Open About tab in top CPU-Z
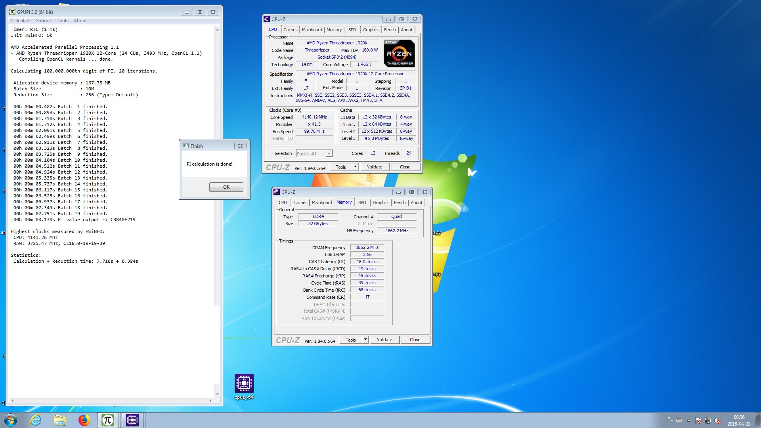This screenshot has height=428, width=761. pos(407,30)
